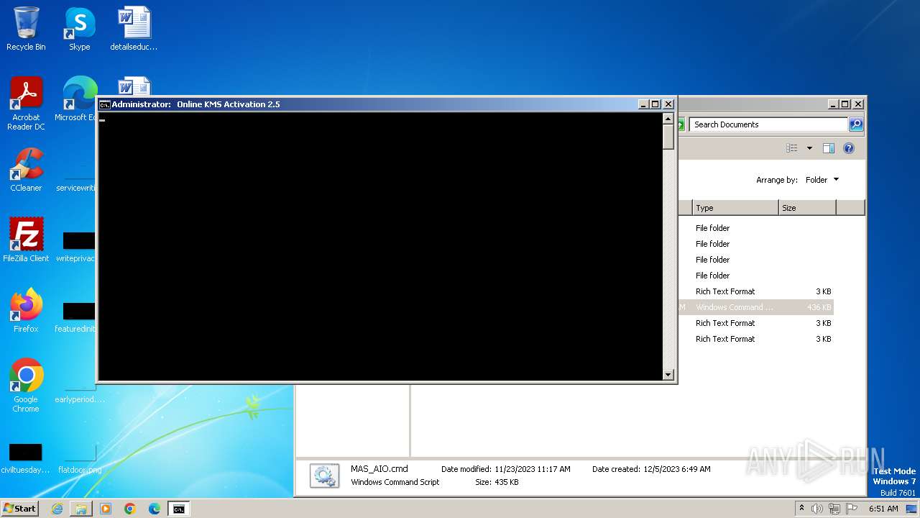Open CCleaner desktop shortcut
Screen dimensions: 920x518
(26, 170)
